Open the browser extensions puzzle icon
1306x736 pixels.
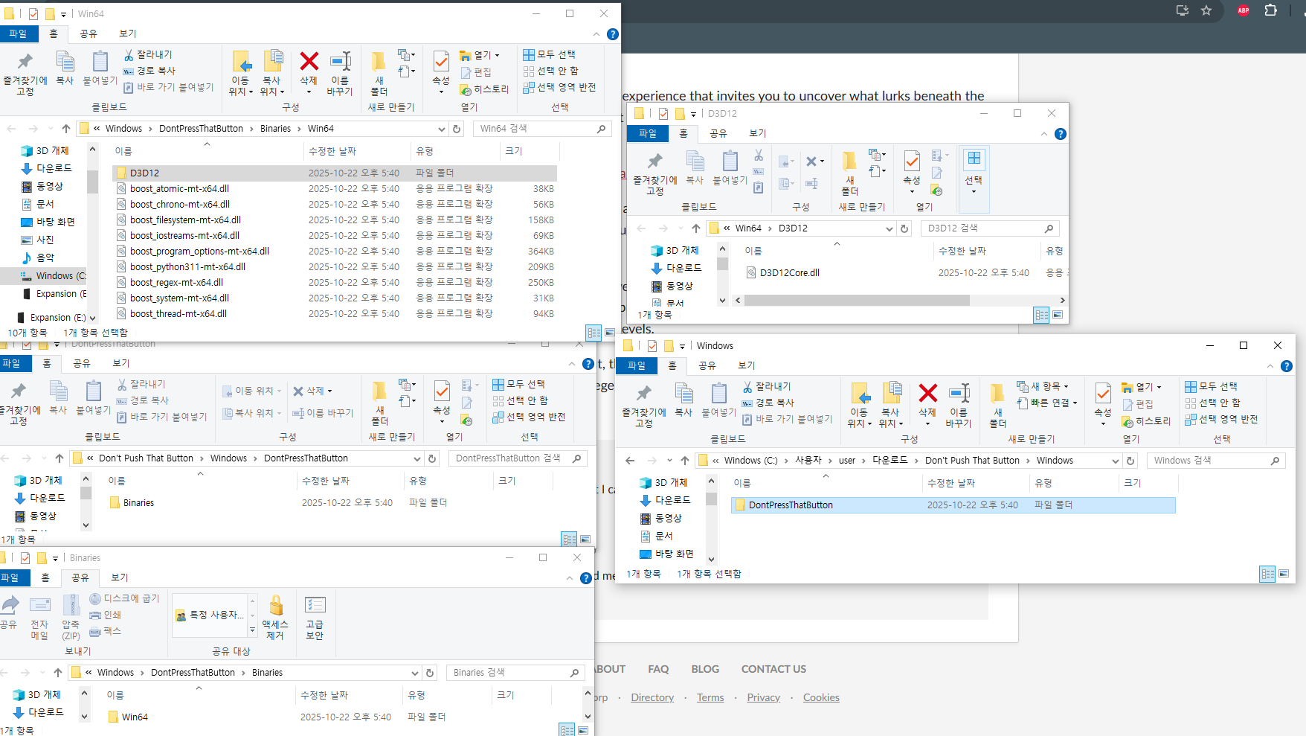pyautogui.click(x=1271, y=10)
